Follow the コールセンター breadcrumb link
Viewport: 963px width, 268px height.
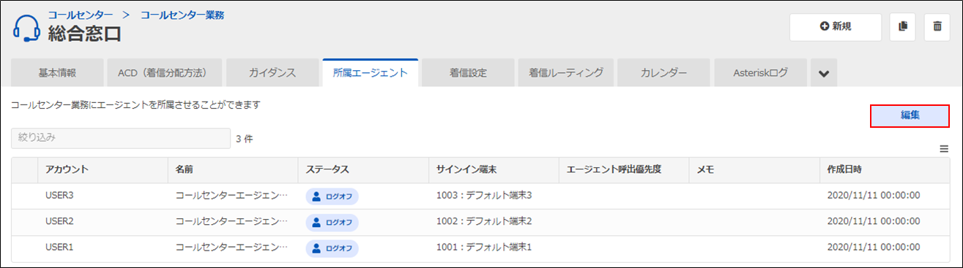pos(81,14)
